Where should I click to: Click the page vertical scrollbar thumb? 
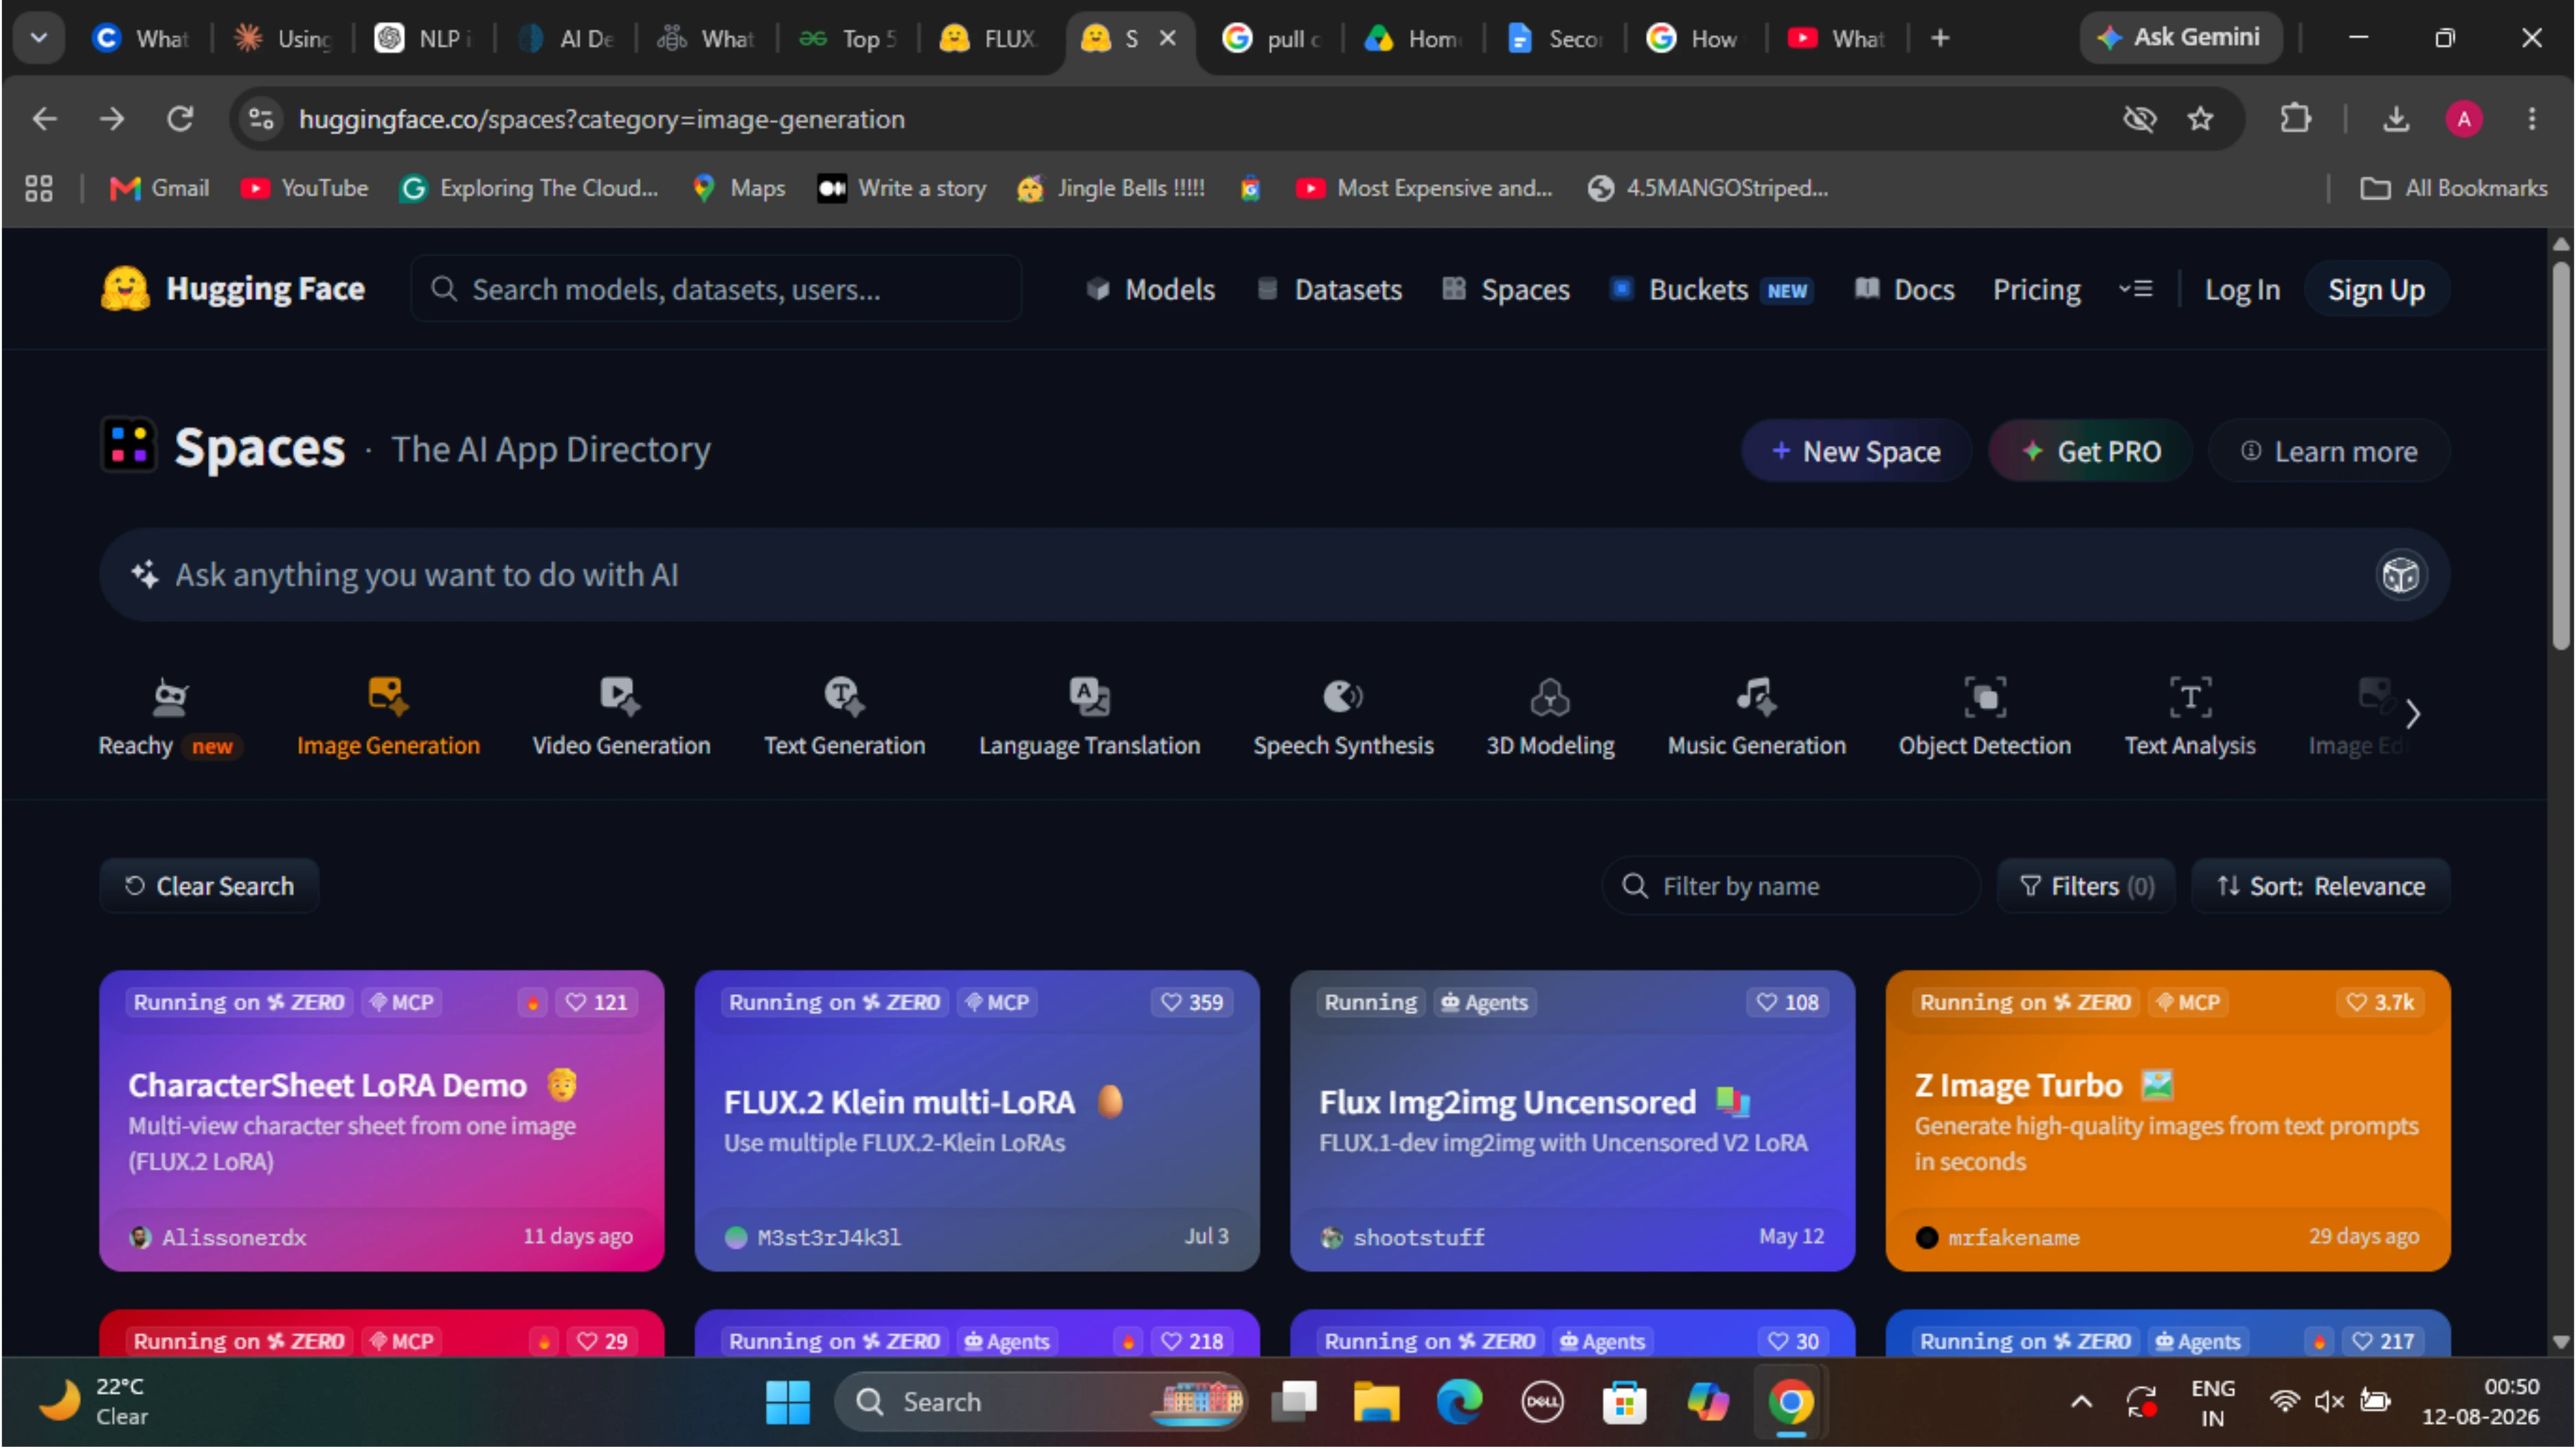[x=2560, y=455]
